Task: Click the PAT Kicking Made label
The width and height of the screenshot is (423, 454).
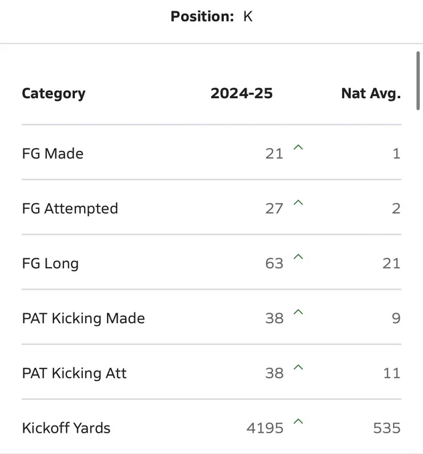Action: 84,318
